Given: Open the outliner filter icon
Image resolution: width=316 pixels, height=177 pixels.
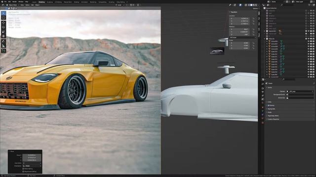Looking at the screenshot, I should 309,5.
